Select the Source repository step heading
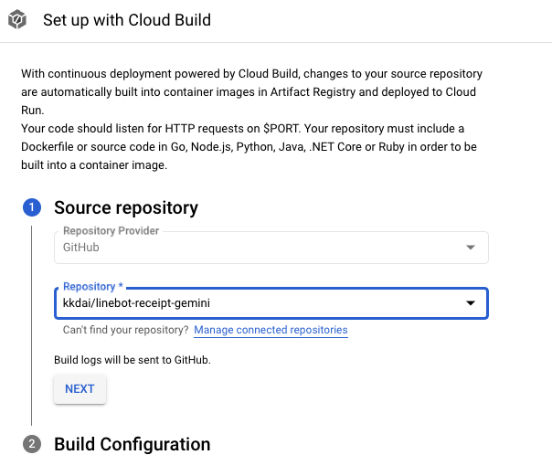Image resolution: width=552 pixels, height=476 pixels. (126, 208)
